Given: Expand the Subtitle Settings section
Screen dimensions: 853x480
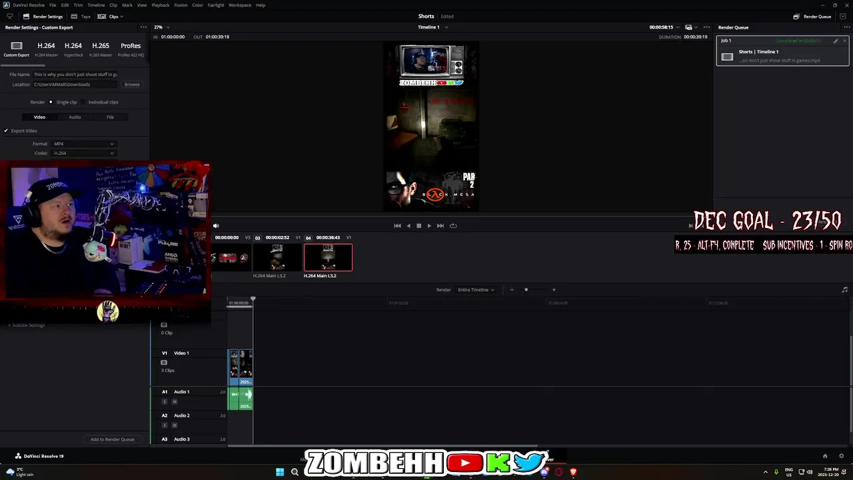Looking at the screenshot, I should (26, 325).
